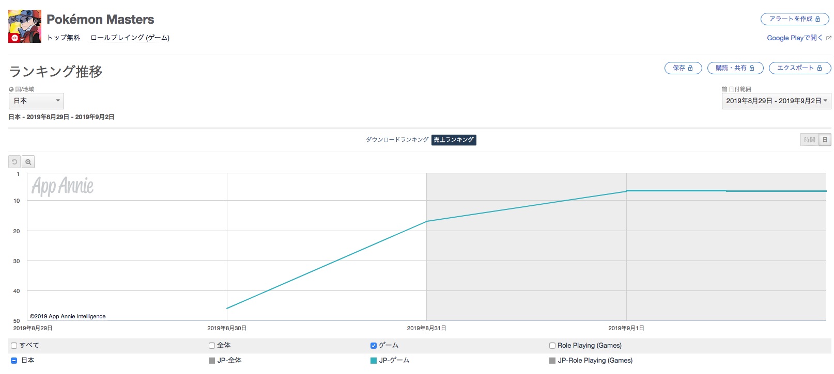This screenshot has height=374, width=834.
Task: Click the blue minus icon beside 日本 legend
Action: pyautogui.click(x=14, y=361)
